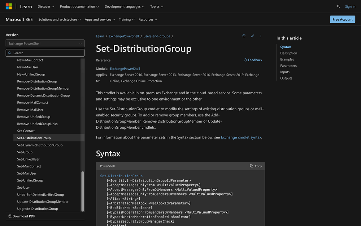
Task: Expand the Solutions and architecture menu
Action: pyautogui.click(x=60, y=20)
